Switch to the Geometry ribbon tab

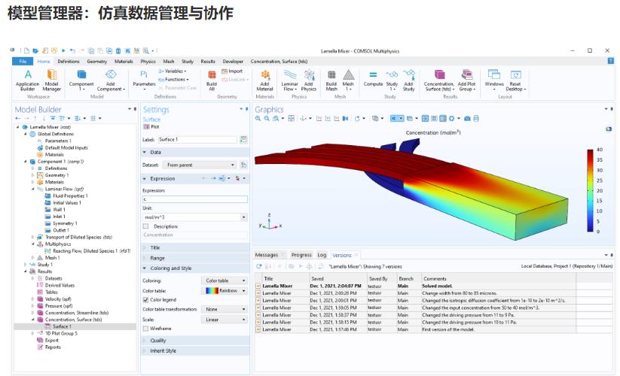(x=97, y=62)
